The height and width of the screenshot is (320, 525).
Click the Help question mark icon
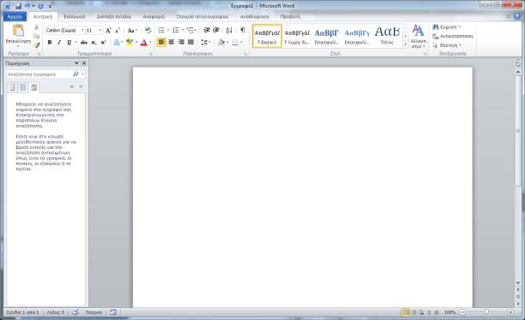pos(517,16)
